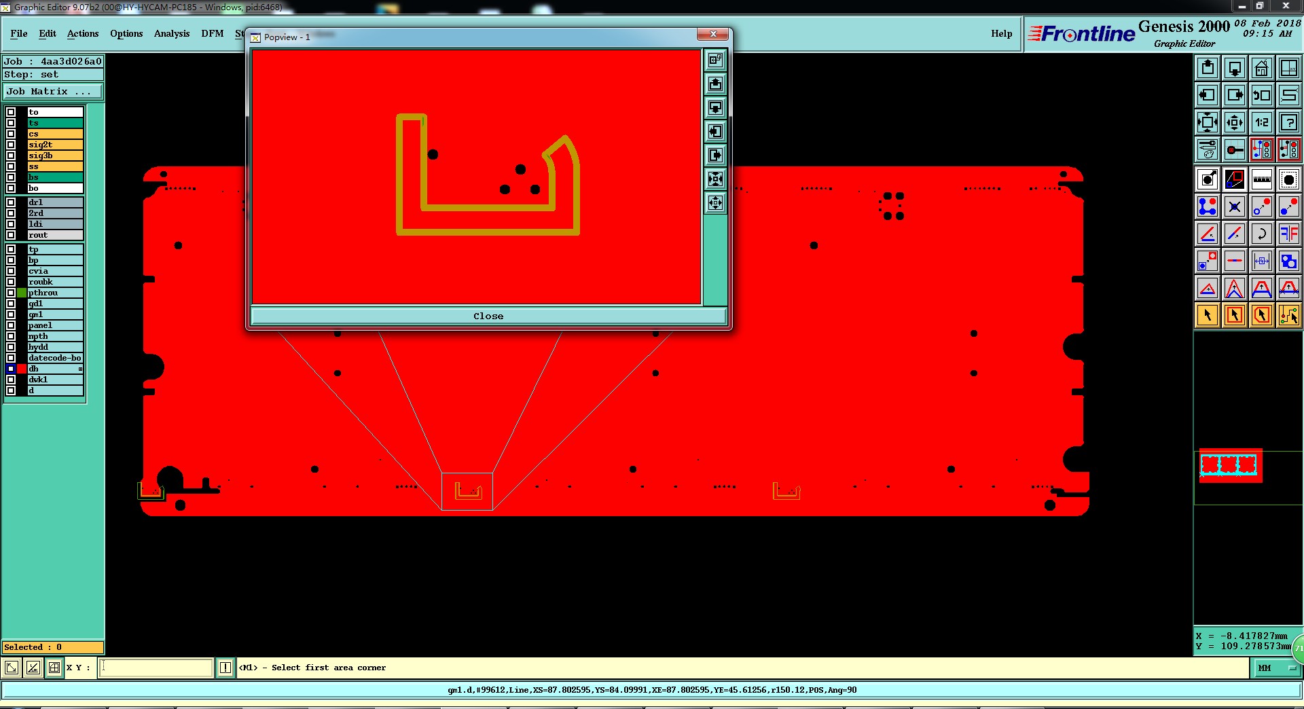Click the mirror F icon
The height and width of the screenshot is (709, 1304).
[x=1289, y=234]
